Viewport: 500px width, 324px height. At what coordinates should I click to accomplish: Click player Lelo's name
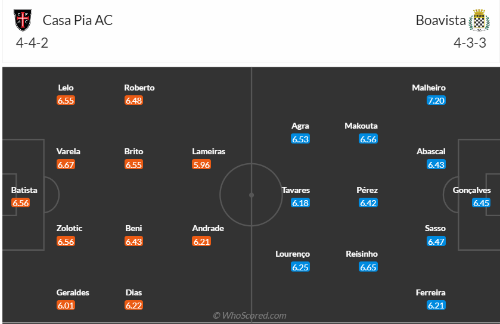click(x=66, y=88)
